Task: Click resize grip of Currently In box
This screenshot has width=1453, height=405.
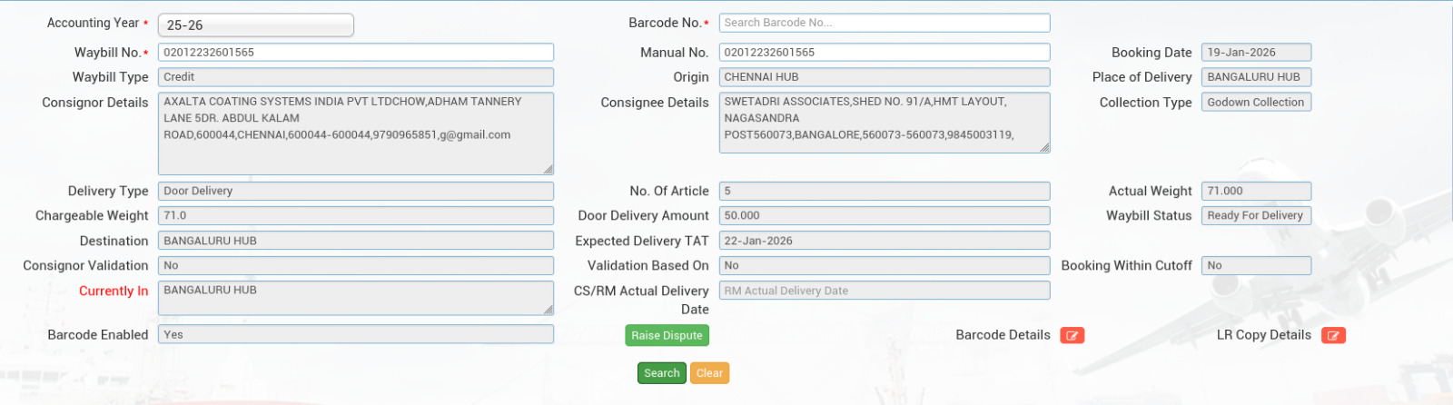Action: point(548,310)
